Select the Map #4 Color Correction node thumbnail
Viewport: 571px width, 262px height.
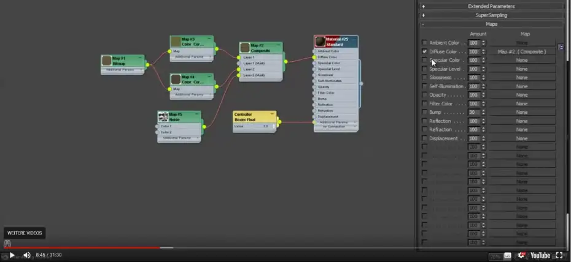[x=176, y=79]
